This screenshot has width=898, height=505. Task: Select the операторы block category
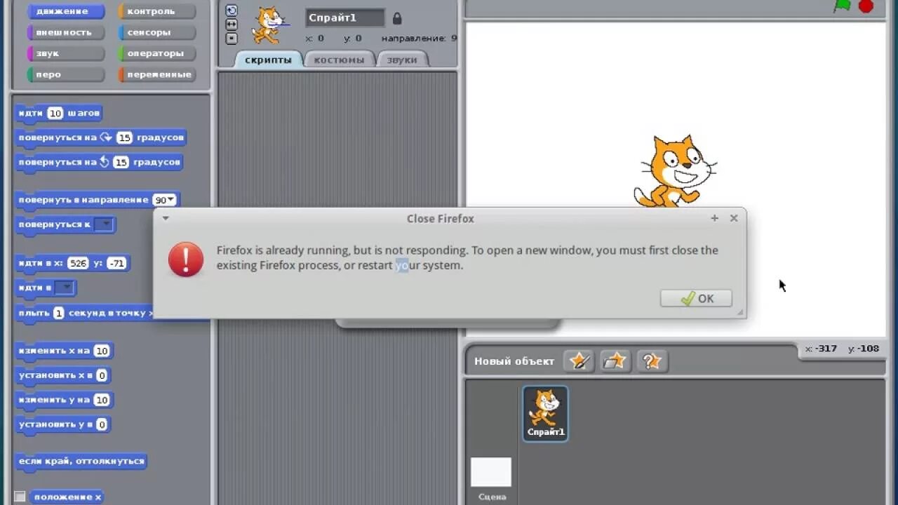pos(156,53)
